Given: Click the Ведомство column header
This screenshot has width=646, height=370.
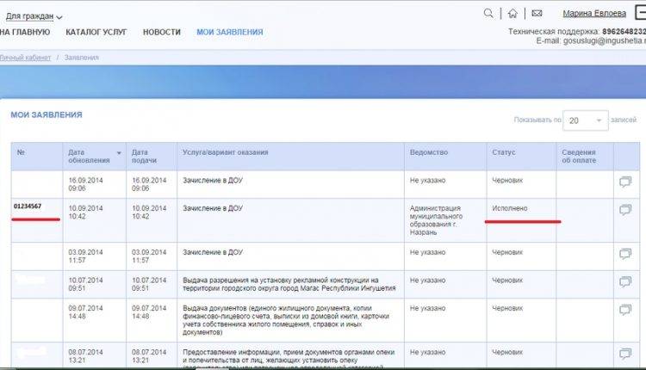Looking at the screenshot, I should tap(429, 152).
